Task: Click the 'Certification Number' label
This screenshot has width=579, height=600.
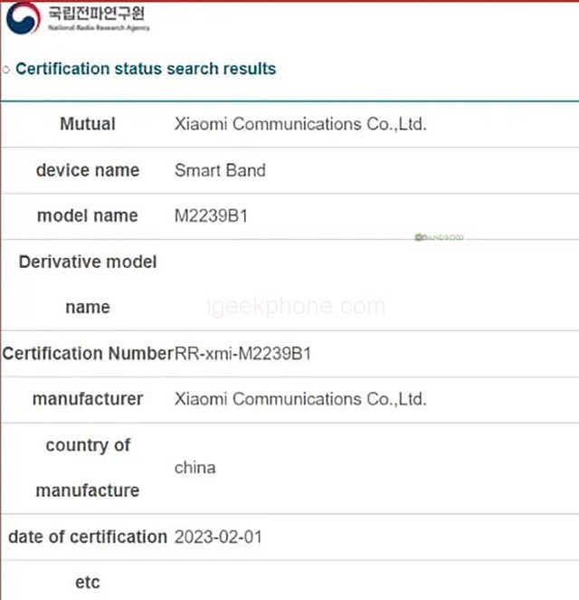Action: click(x=87, y=354)
